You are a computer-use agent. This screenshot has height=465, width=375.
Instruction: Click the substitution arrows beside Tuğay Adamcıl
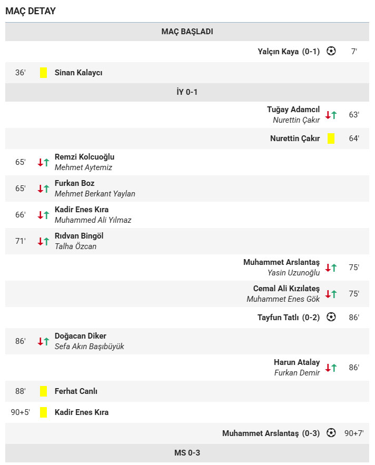(331, 115)
